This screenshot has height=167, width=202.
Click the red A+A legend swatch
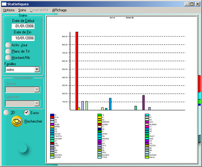point(52,117)
